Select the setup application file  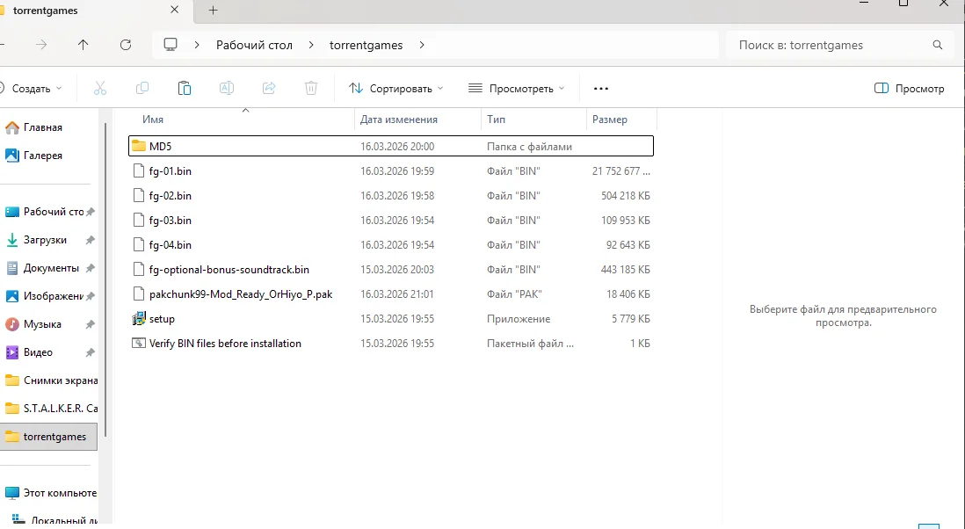[x=162, y=319]
